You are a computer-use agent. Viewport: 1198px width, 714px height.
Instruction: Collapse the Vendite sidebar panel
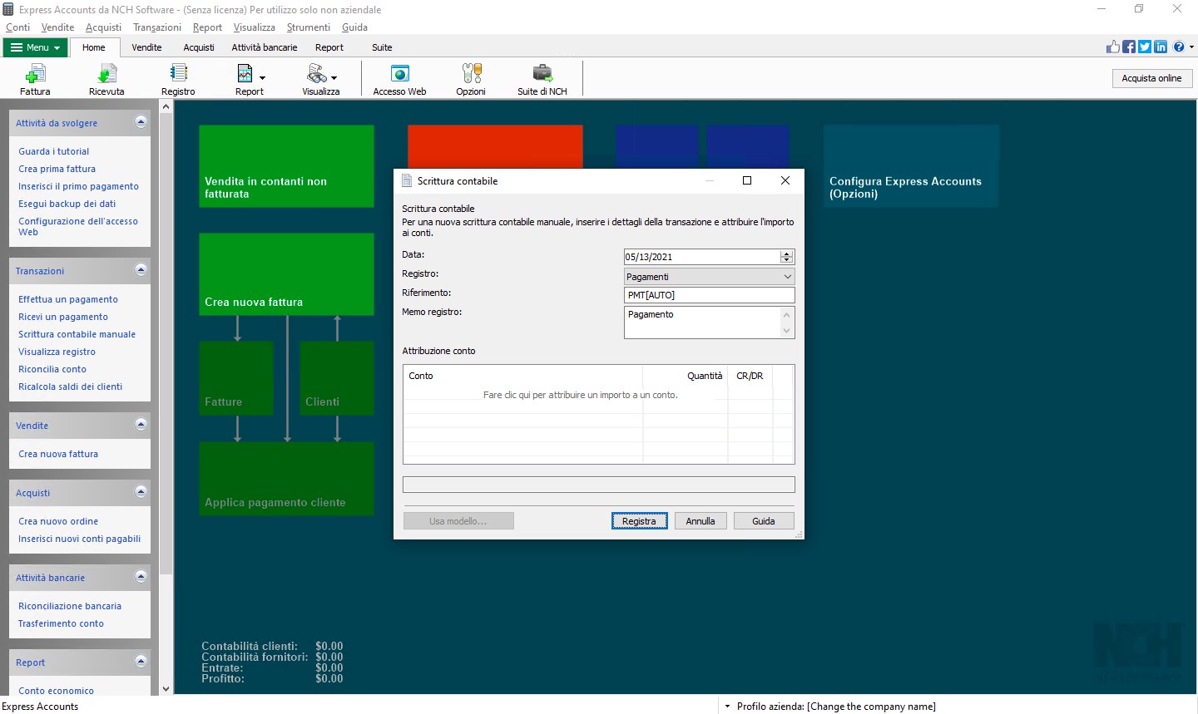pyautogui.click(x=141, y=425)
